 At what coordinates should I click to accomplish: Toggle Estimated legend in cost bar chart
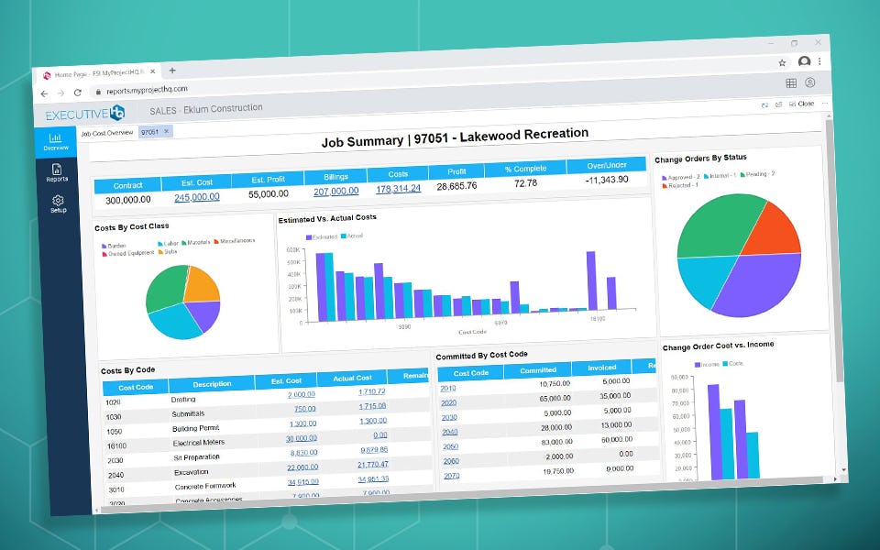pyautogui.click(x=322, y=236)
